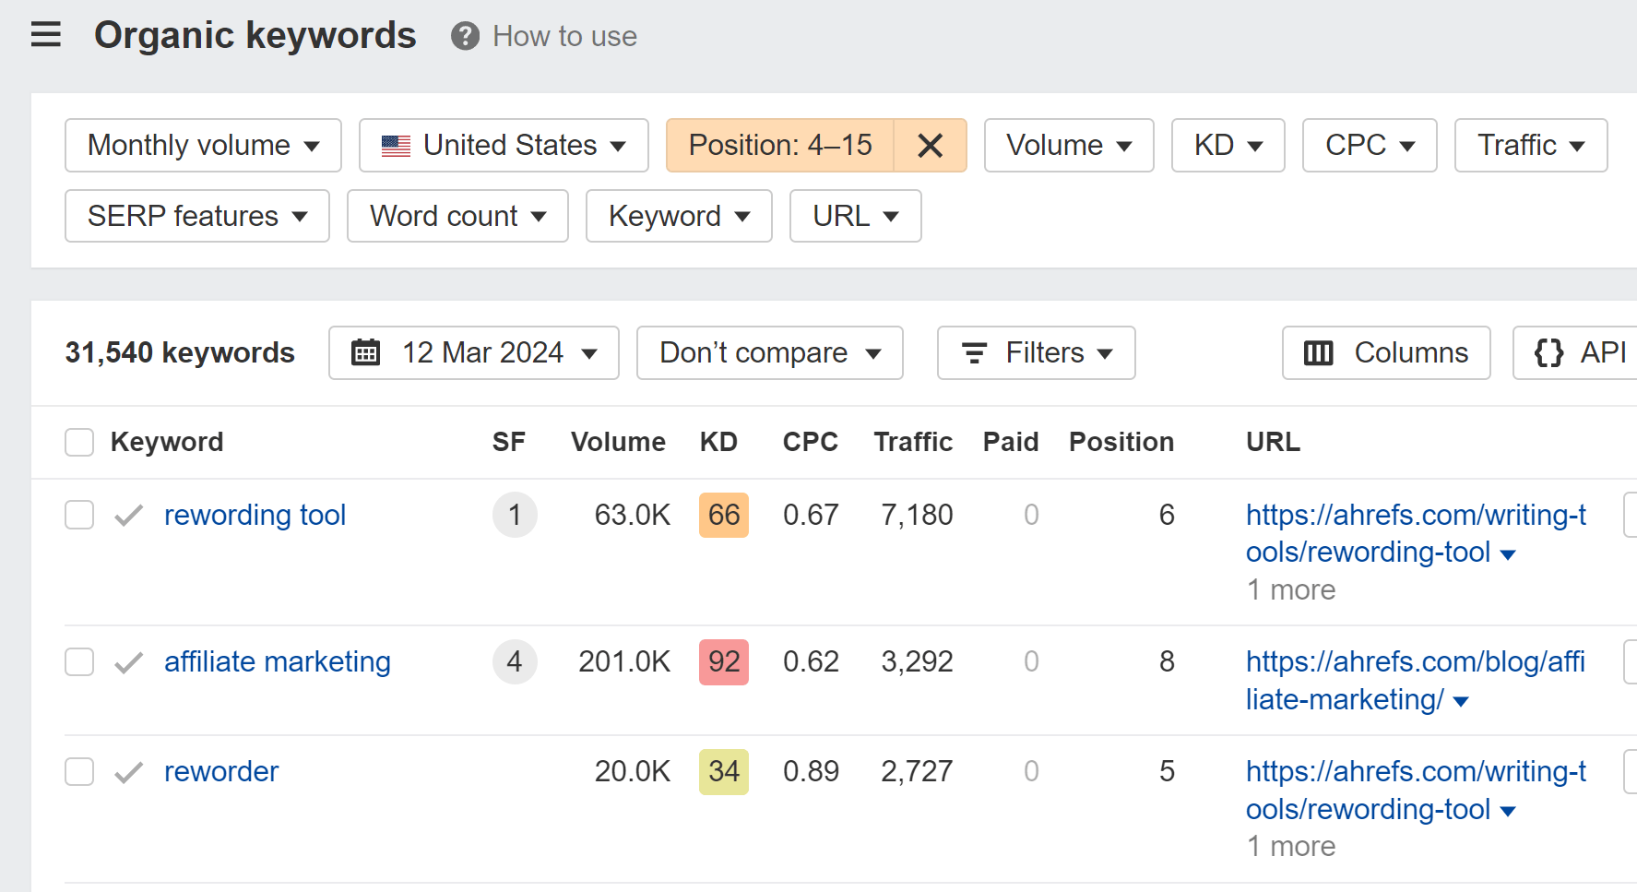
Task: Open the Columns settings icon
Action: point(1319,352)
